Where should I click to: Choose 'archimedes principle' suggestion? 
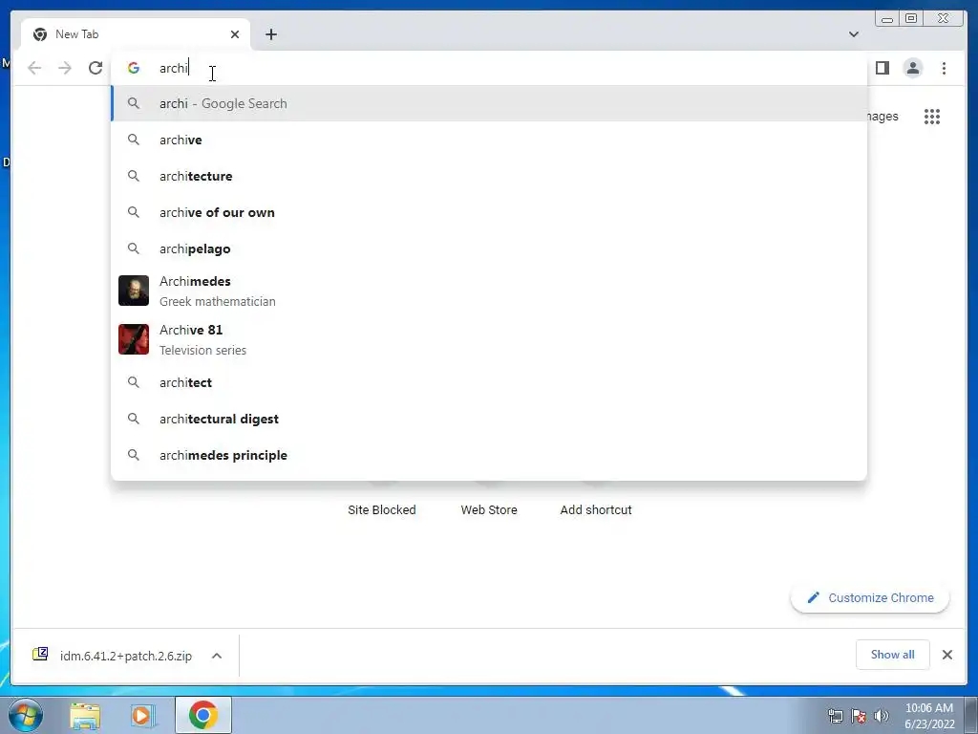pyautogui.click(x=489, y=455)
